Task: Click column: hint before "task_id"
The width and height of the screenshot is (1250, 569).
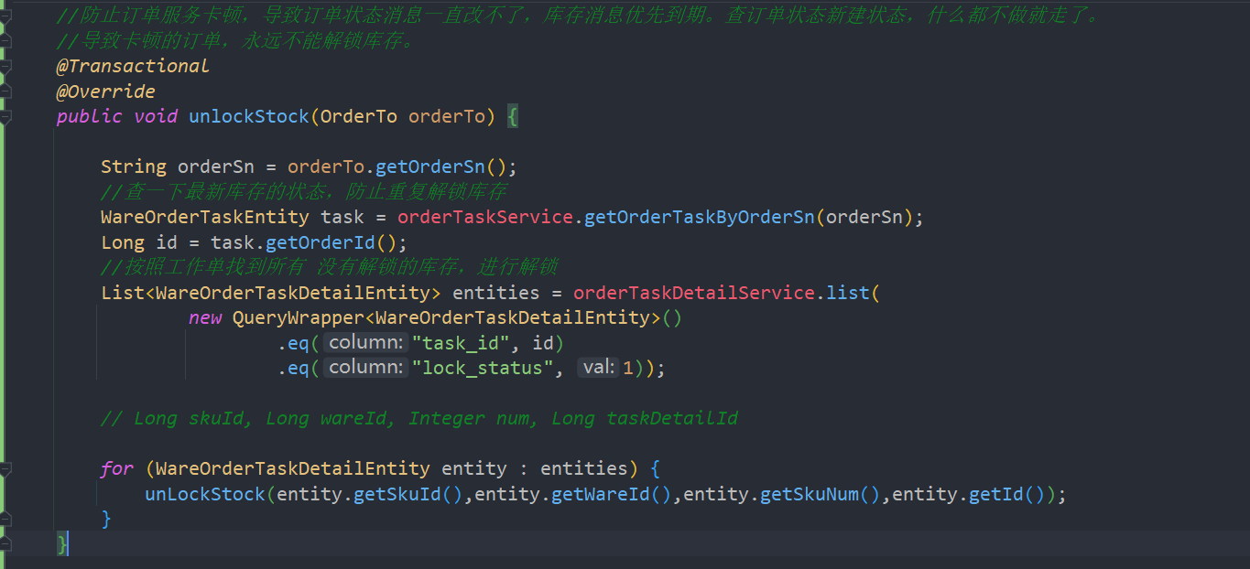Action: click(366, 343)
